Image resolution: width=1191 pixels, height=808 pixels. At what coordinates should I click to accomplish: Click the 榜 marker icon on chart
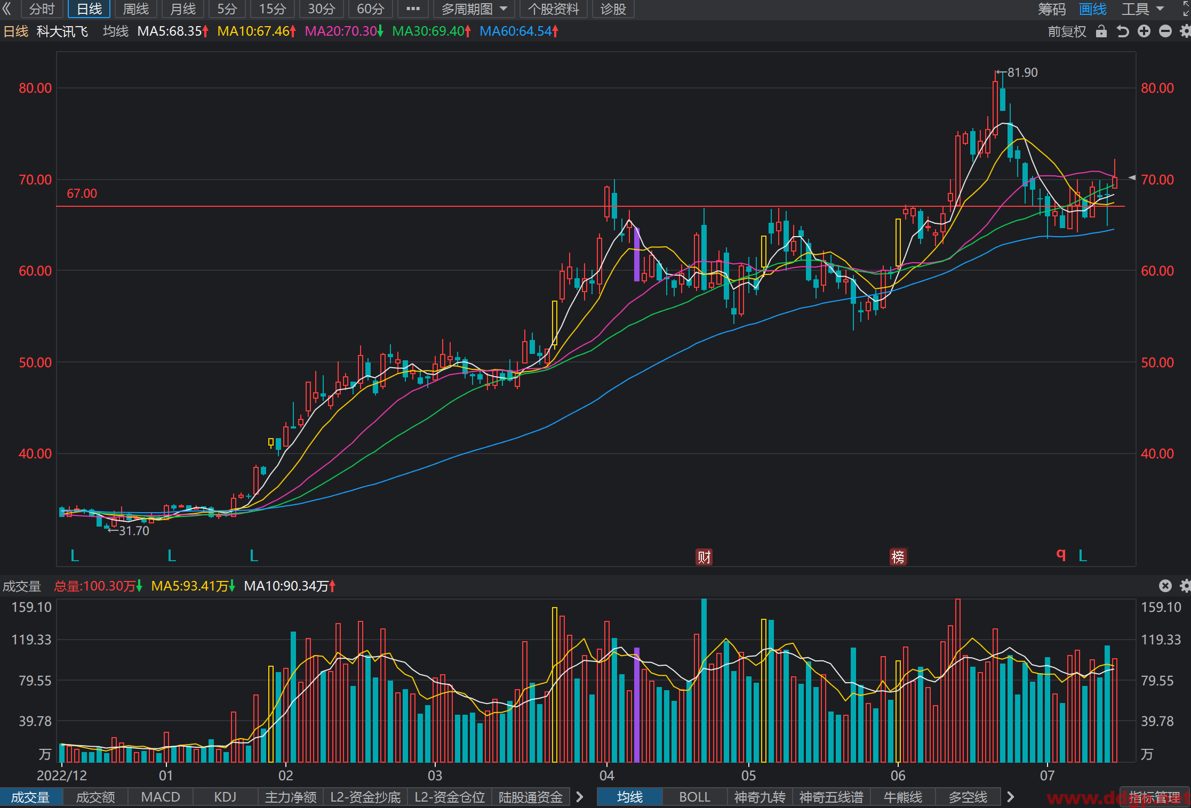point(898,557)
